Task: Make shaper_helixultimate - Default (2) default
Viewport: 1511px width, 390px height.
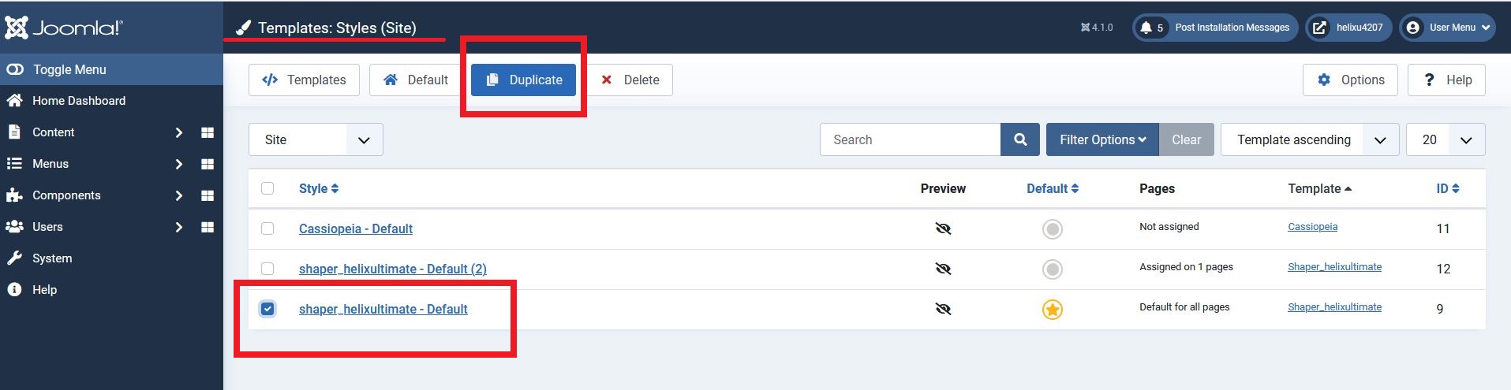Action: [1053, 269]
